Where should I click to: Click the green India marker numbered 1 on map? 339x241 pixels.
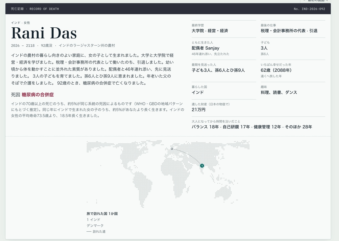(202, 166)
